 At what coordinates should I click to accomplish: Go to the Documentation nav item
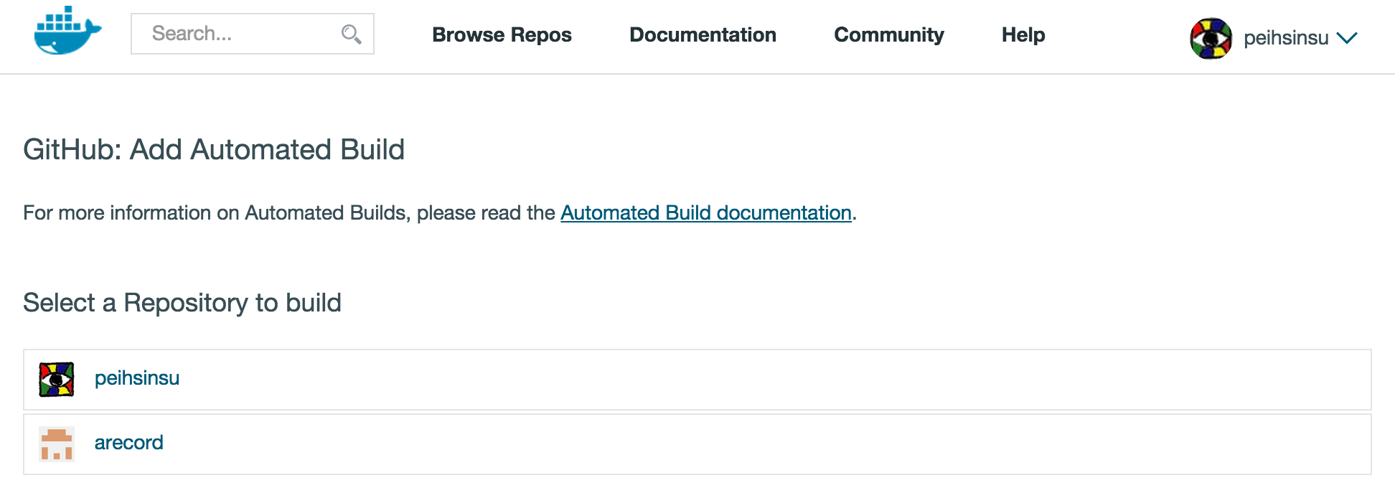pos(703,34)
